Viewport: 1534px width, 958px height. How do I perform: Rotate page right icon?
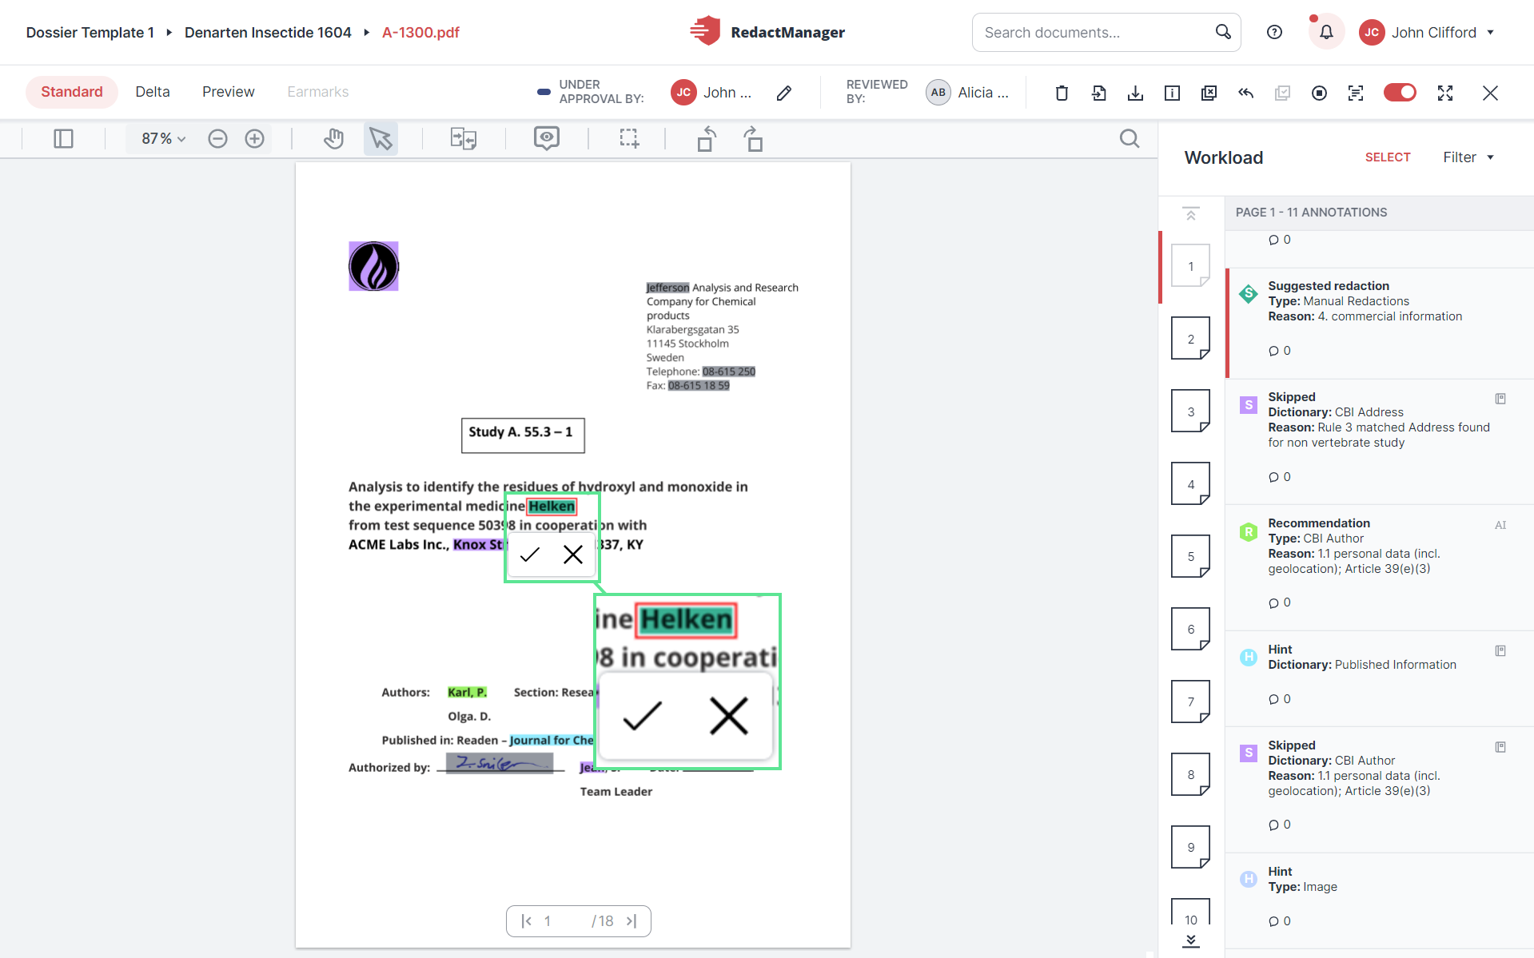(x=753, y=139)
